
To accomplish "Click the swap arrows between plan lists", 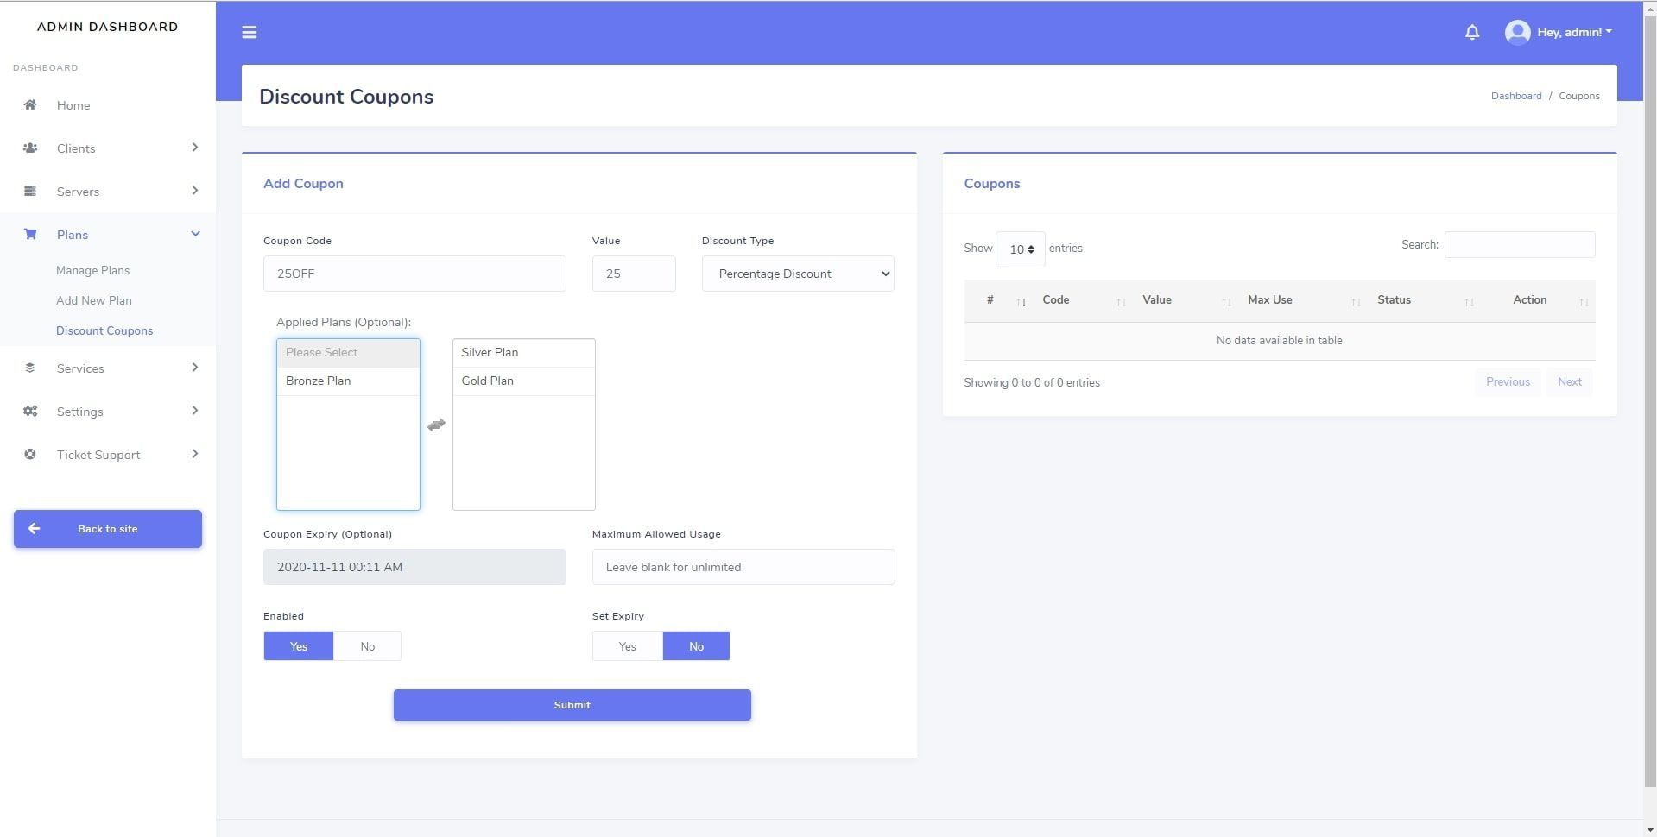I will pyautogui.click(x=436, y=425).
